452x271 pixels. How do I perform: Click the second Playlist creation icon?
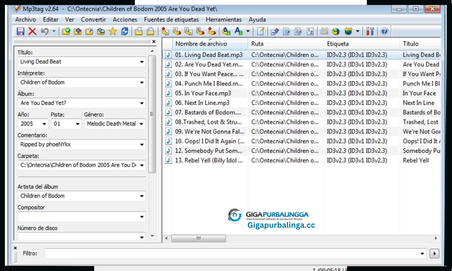pyautogui.click(x=150, y=31)
